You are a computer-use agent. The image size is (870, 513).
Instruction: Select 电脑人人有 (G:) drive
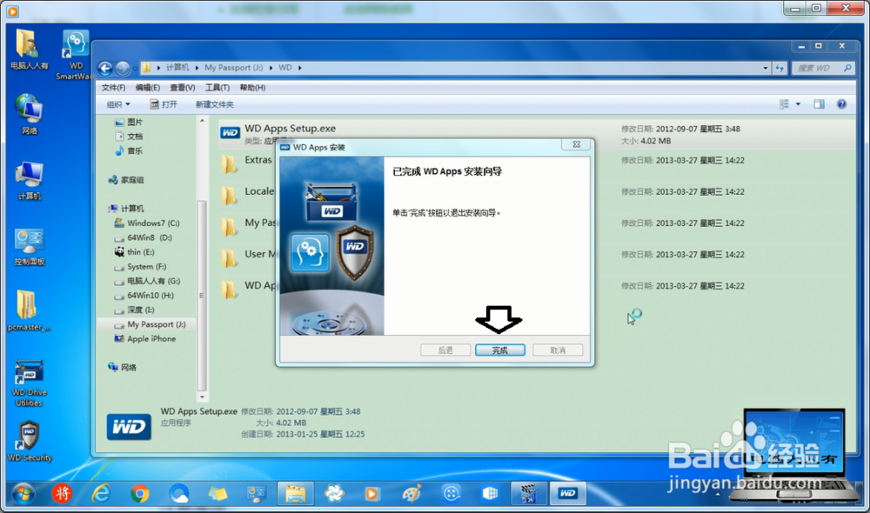(x=146, y=281)
